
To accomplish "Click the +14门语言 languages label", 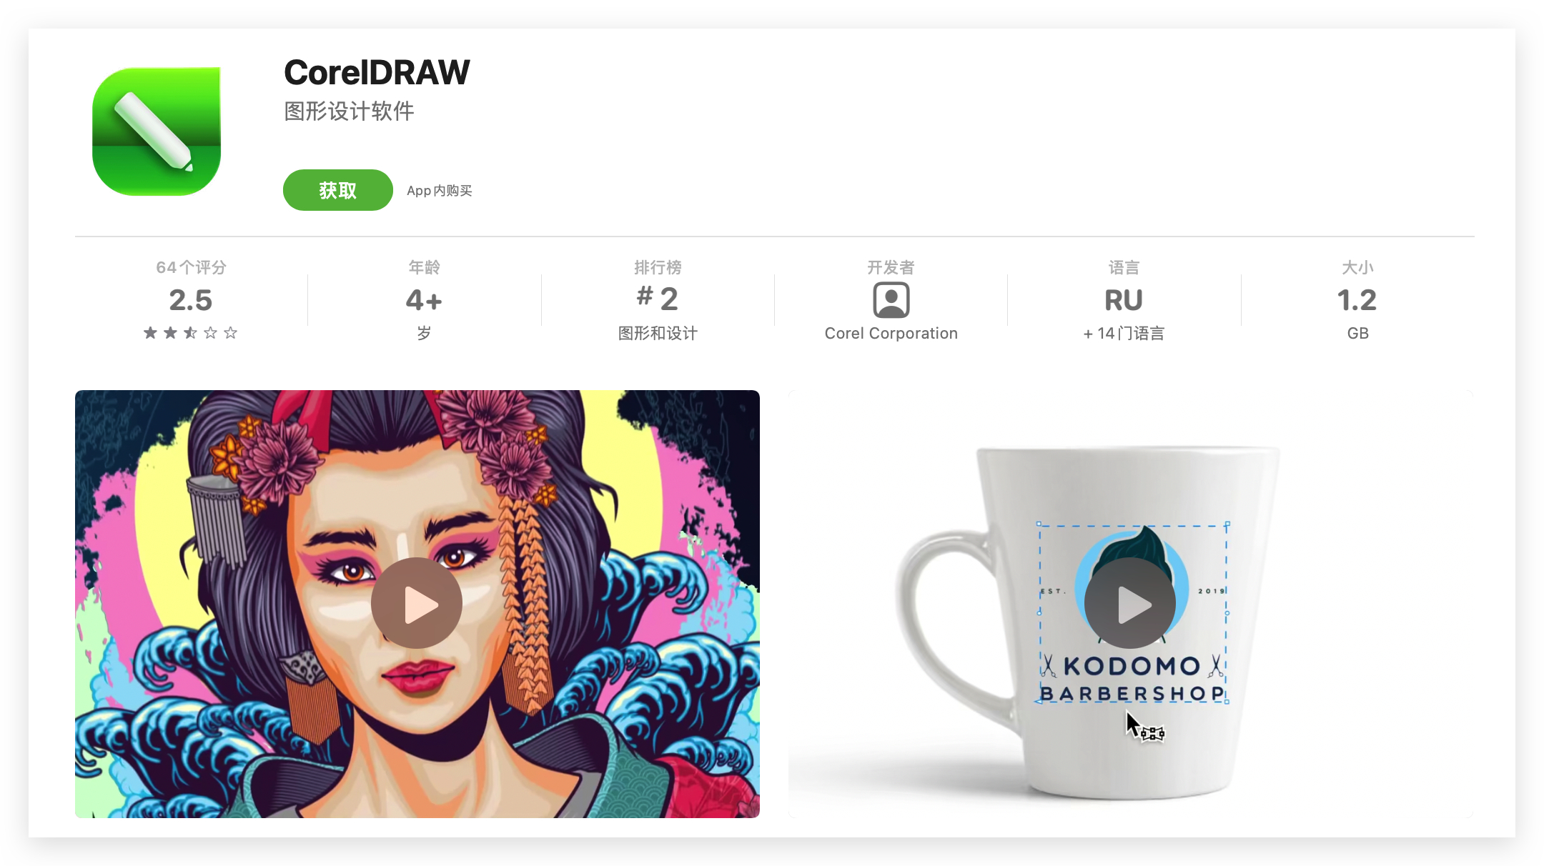I will coord(1124,334).
